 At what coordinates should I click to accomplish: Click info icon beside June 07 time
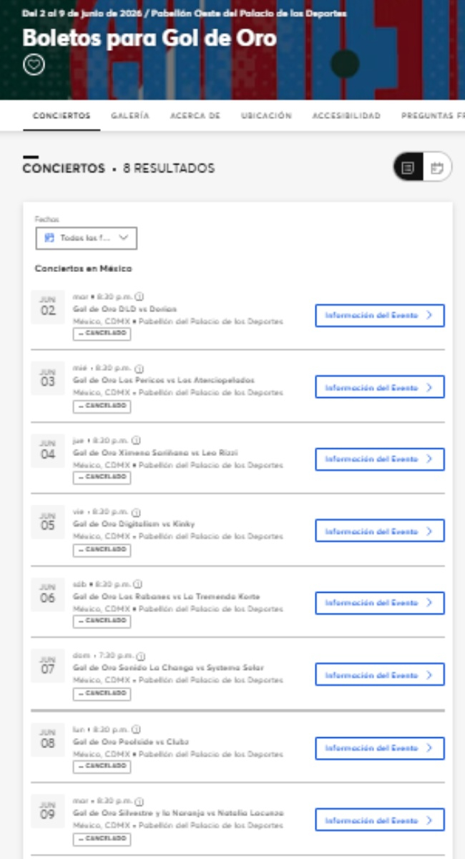(x=142, y=656)
